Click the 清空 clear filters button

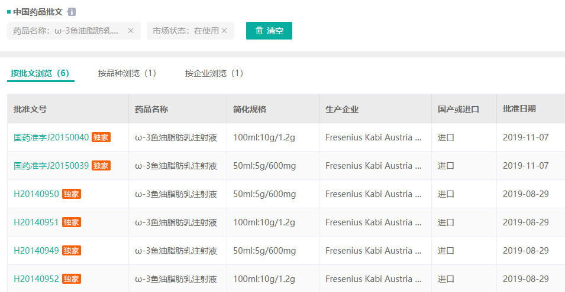coord(269,31)
